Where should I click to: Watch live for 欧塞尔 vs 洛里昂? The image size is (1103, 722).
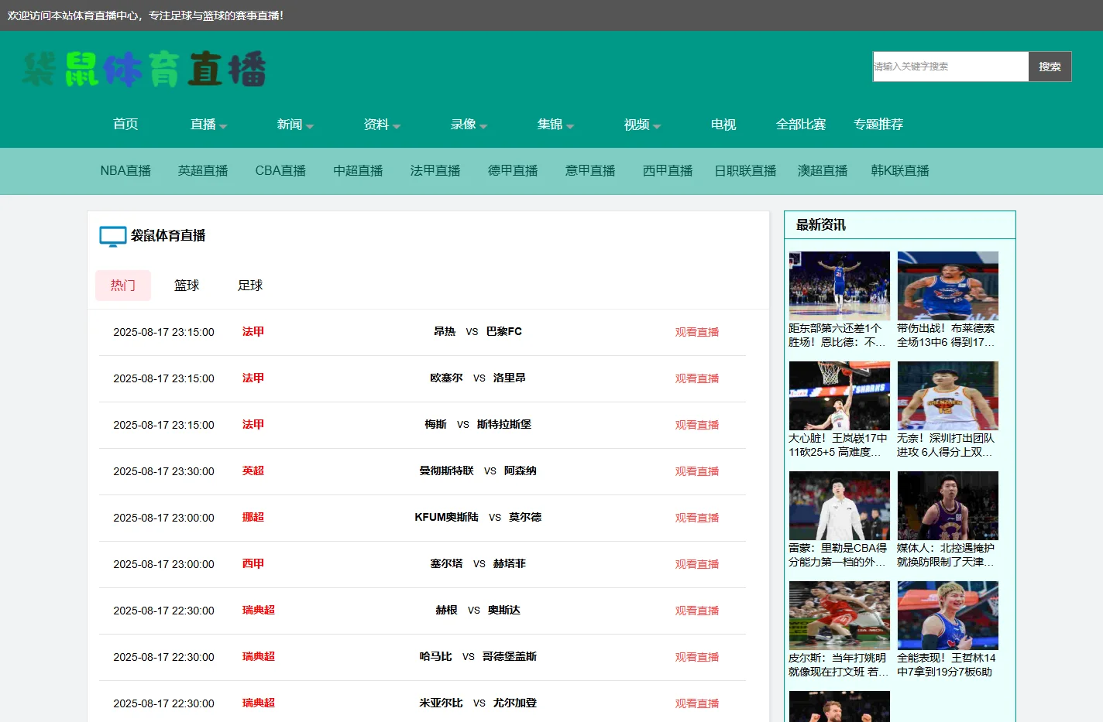coord(697,378)
